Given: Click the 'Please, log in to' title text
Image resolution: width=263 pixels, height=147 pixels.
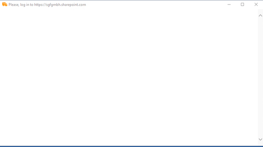Looking at the screenshot, I should 21,5.
